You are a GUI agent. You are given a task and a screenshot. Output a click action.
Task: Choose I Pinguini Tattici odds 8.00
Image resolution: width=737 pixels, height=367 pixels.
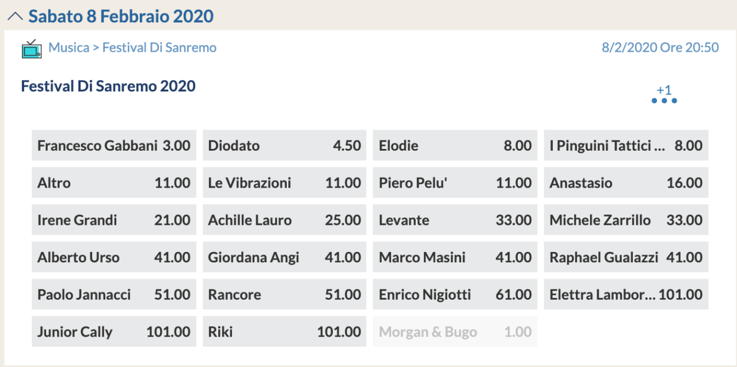click(626, 145)
